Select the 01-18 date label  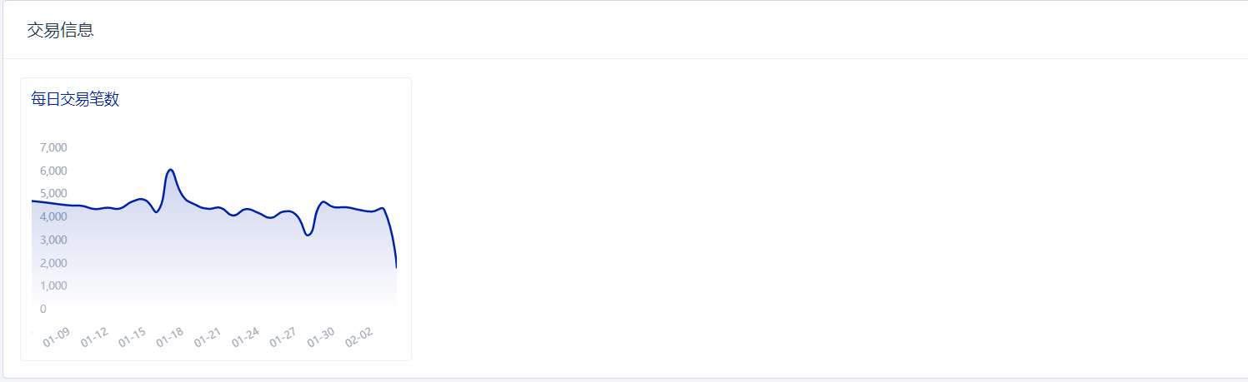(169, 337)
